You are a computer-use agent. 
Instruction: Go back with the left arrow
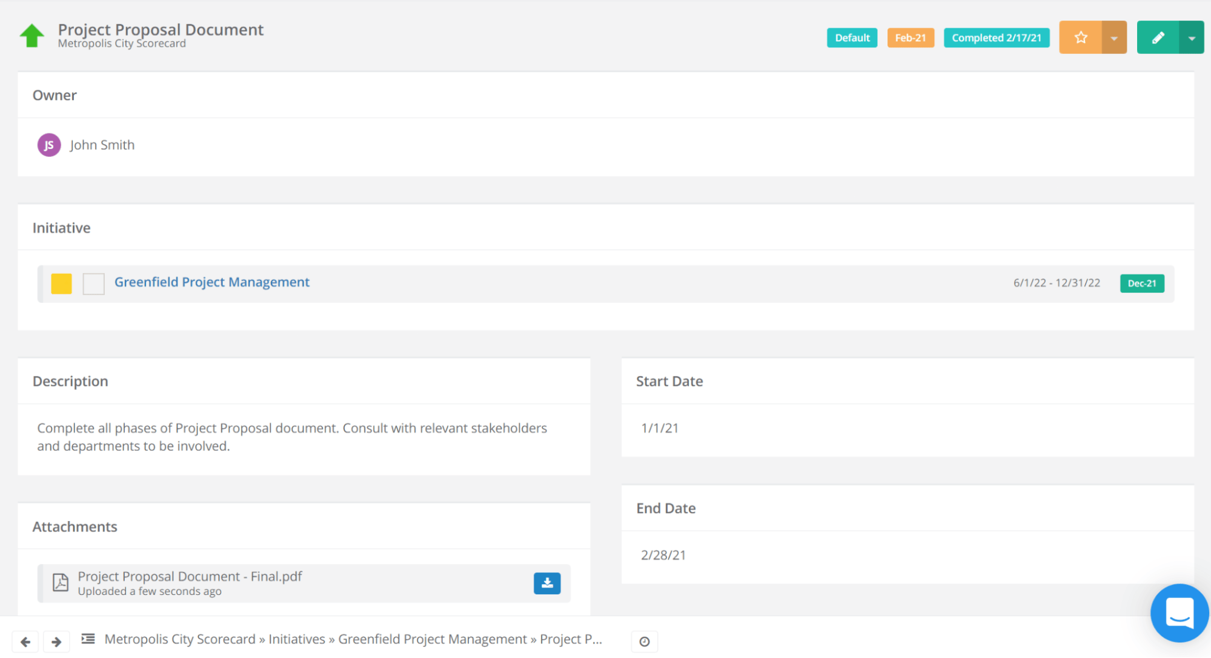[x=25, y=642]
